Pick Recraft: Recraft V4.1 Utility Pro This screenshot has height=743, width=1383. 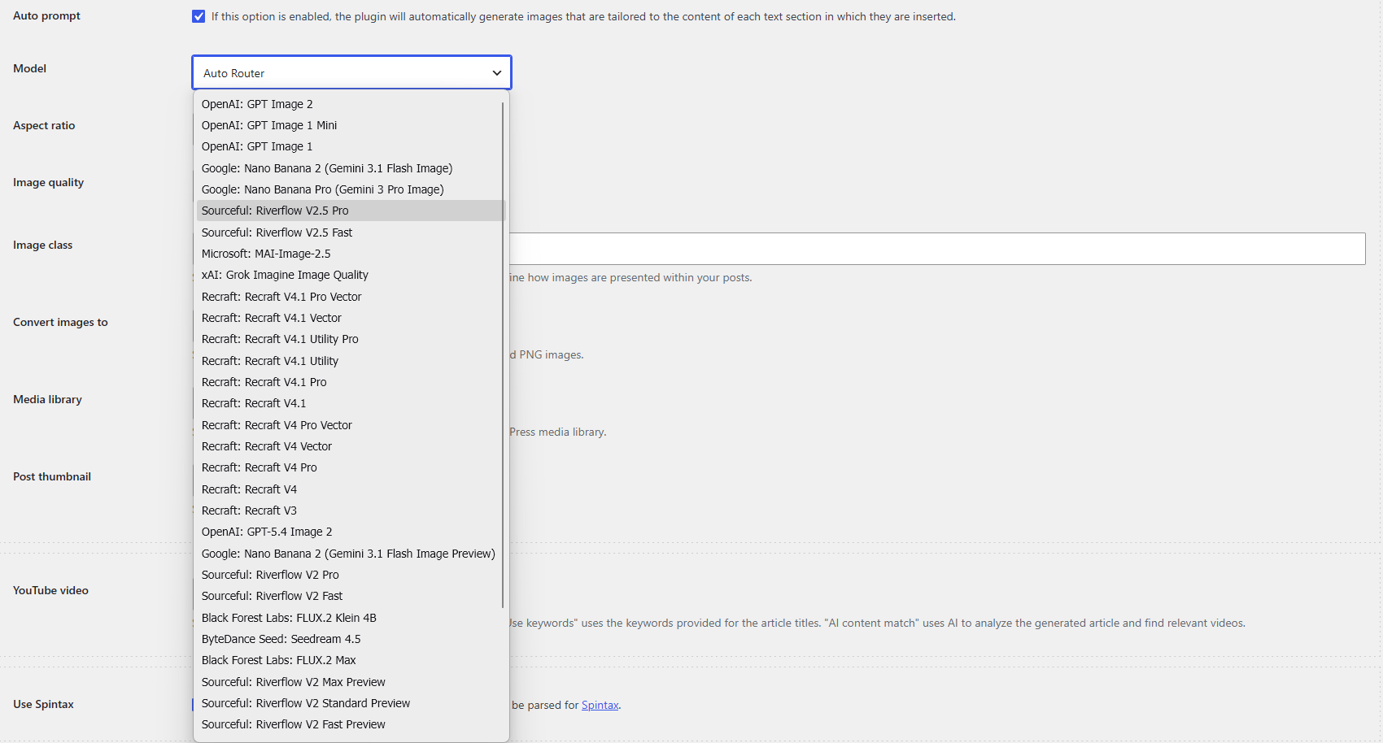(350, 339)
